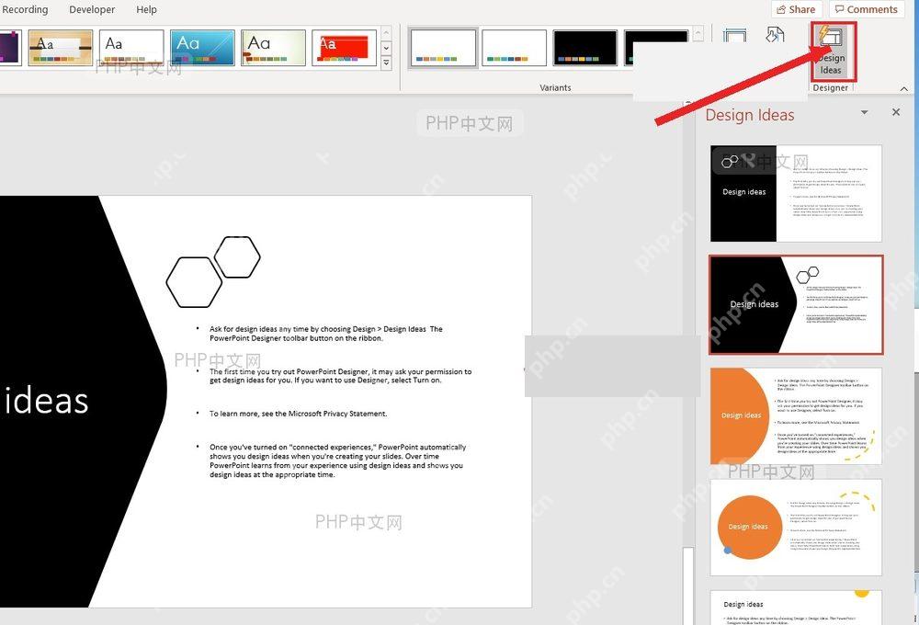Open the Developer ribbon tab
The height and width of the screenshot is (625, 919).
[92, 9]
